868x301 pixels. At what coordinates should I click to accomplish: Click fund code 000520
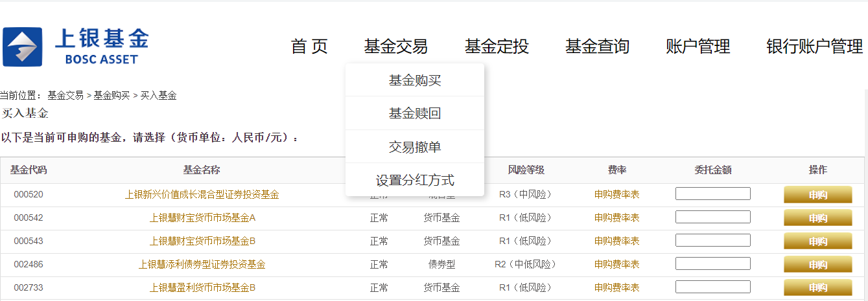coord(29,194)
